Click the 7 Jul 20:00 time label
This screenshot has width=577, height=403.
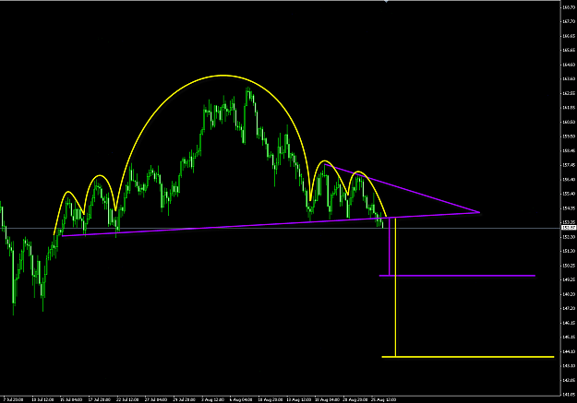[x=13, y=399]
